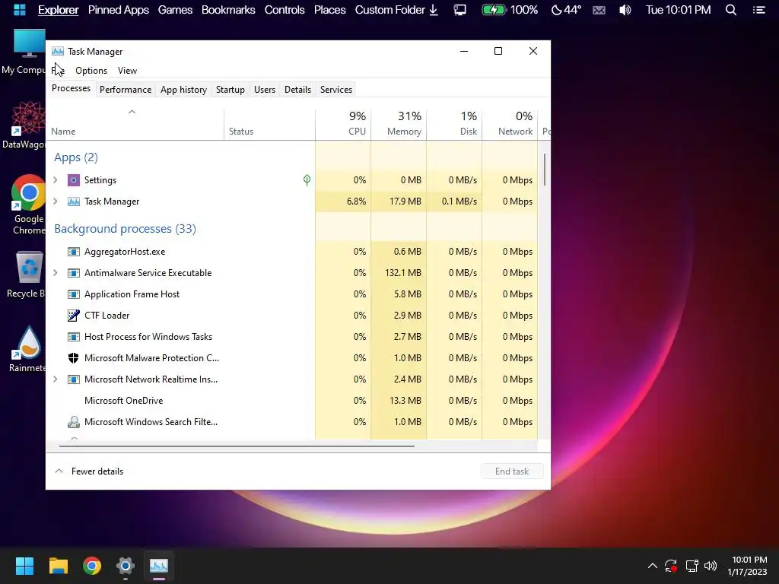Click the Host Process for Windows Tasks icon
The image size is (779, 584).
74,337
